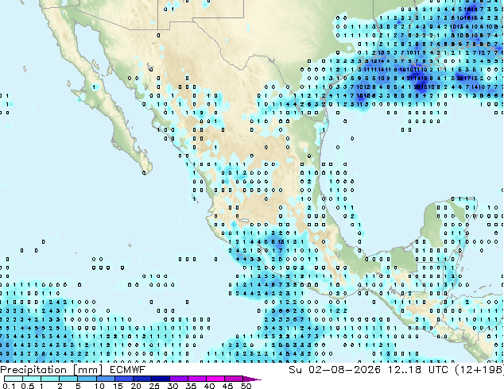
Task: Click the "25" legend scale value
Action: [x=154, y=386]
